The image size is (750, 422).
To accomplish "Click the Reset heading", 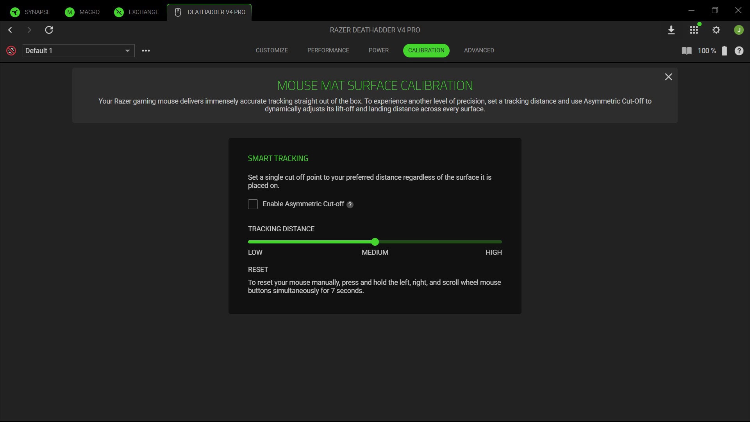I will coord(258,270).
